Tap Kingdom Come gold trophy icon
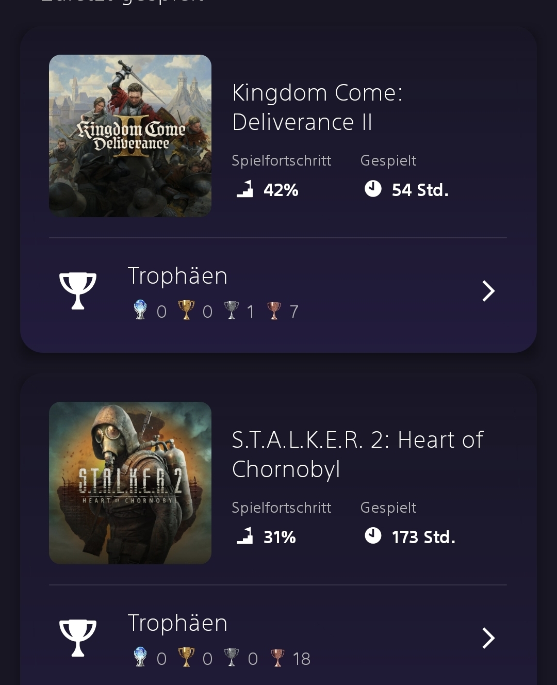This screenshot has height=685, width=557. [x=186, y=311]
